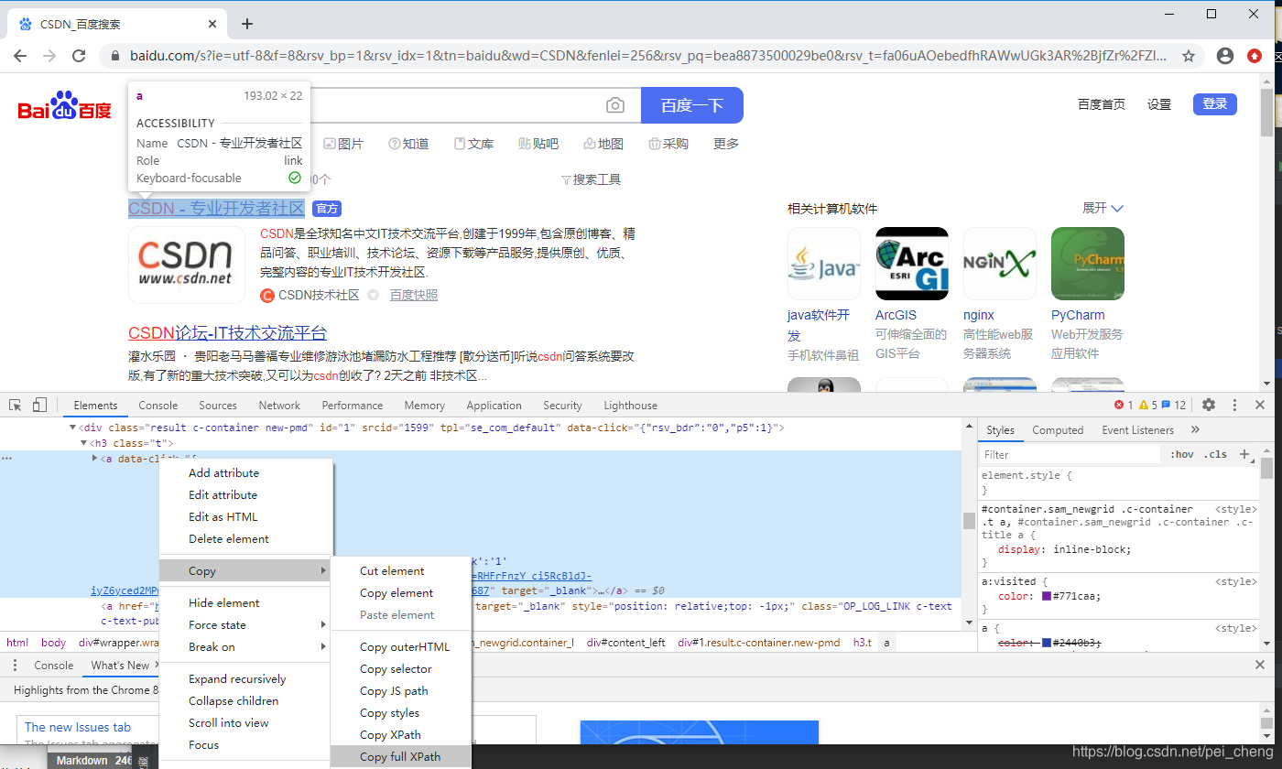This screenshot has height=769, width=1282.
Task: Click the new style rule plus icon
Action: tap(1245, 454)
